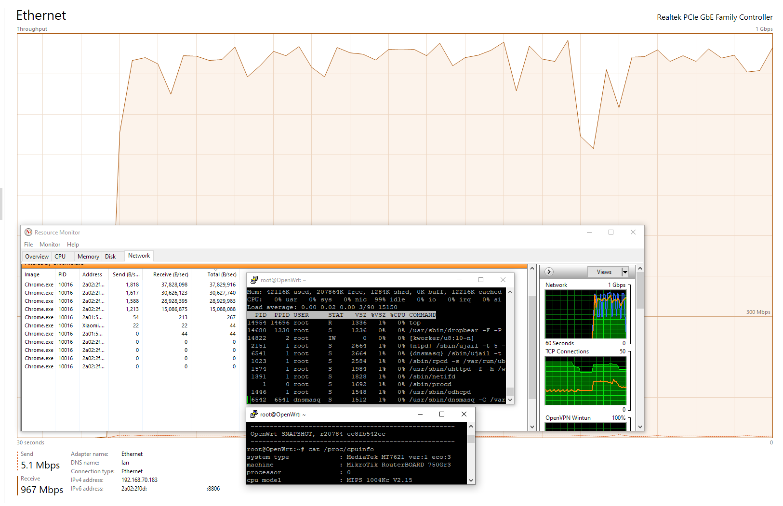Click the Send 5.1 Mbps value
The height and width of the screenshot is (506, 783).
40,465
